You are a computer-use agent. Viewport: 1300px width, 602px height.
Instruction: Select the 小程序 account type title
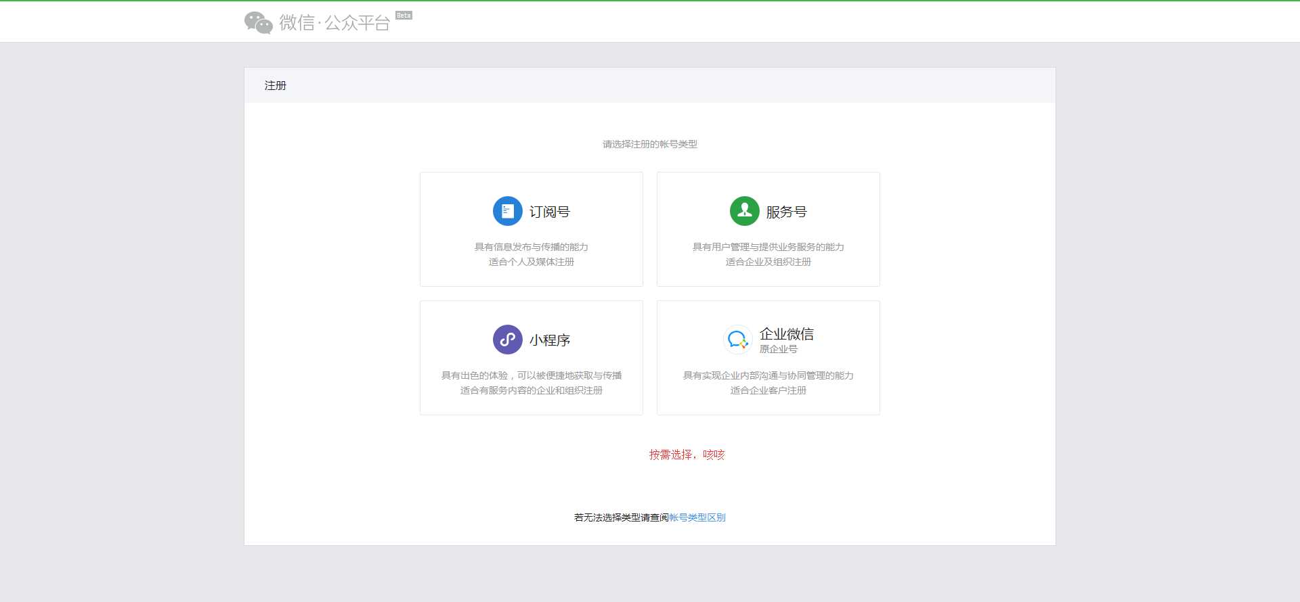coord(550,340)
